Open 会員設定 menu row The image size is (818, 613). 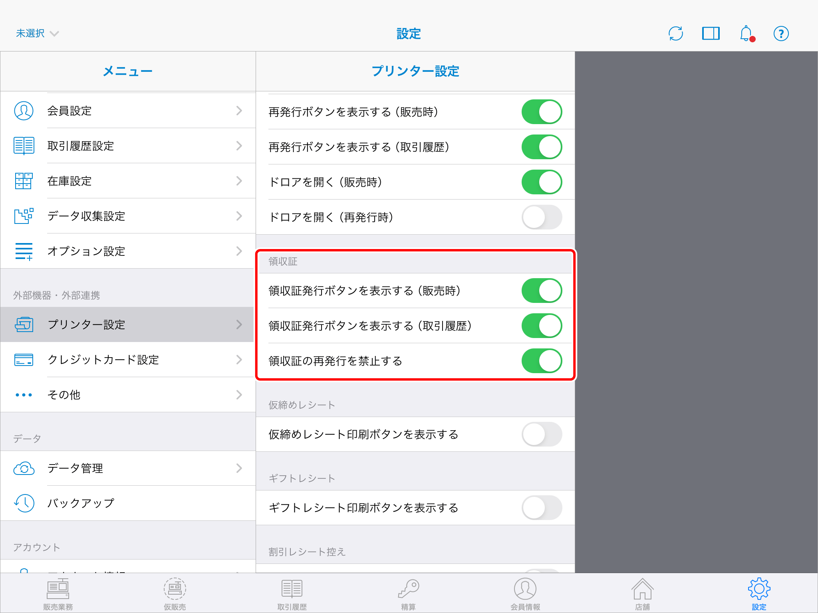tap(128, 111)
